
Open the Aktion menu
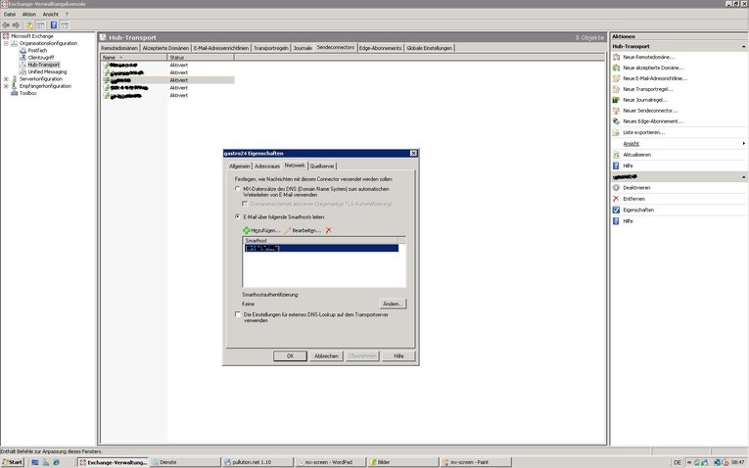29,15
